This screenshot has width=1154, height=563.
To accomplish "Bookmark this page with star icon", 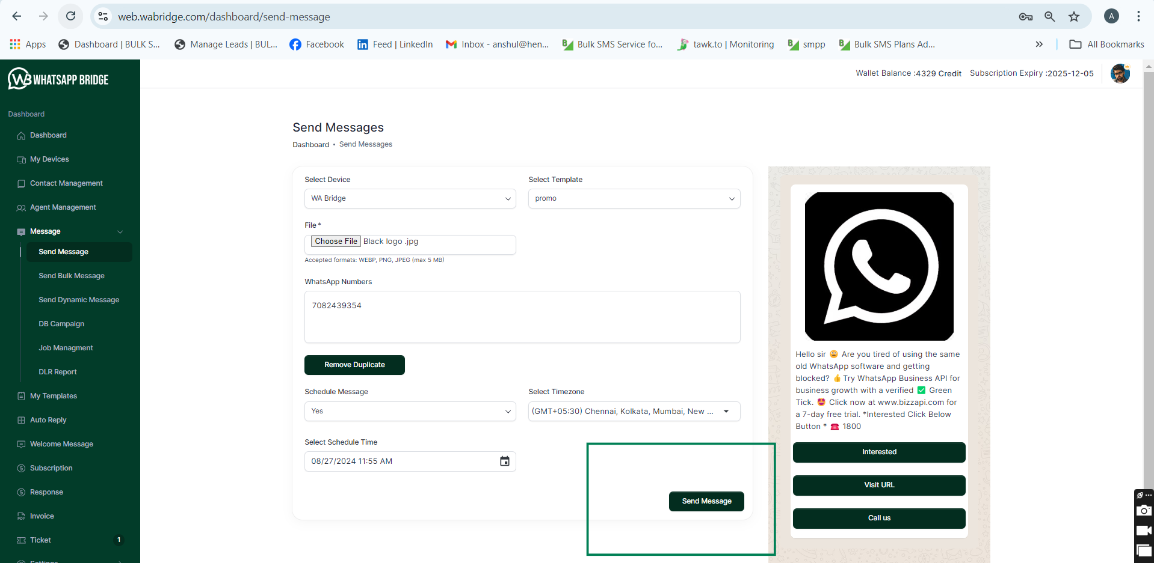I will [x=1074, y=16].
